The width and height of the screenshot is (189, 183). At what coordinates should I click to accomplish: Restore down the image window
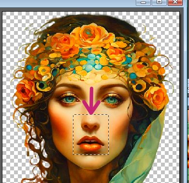coord(159,2)
